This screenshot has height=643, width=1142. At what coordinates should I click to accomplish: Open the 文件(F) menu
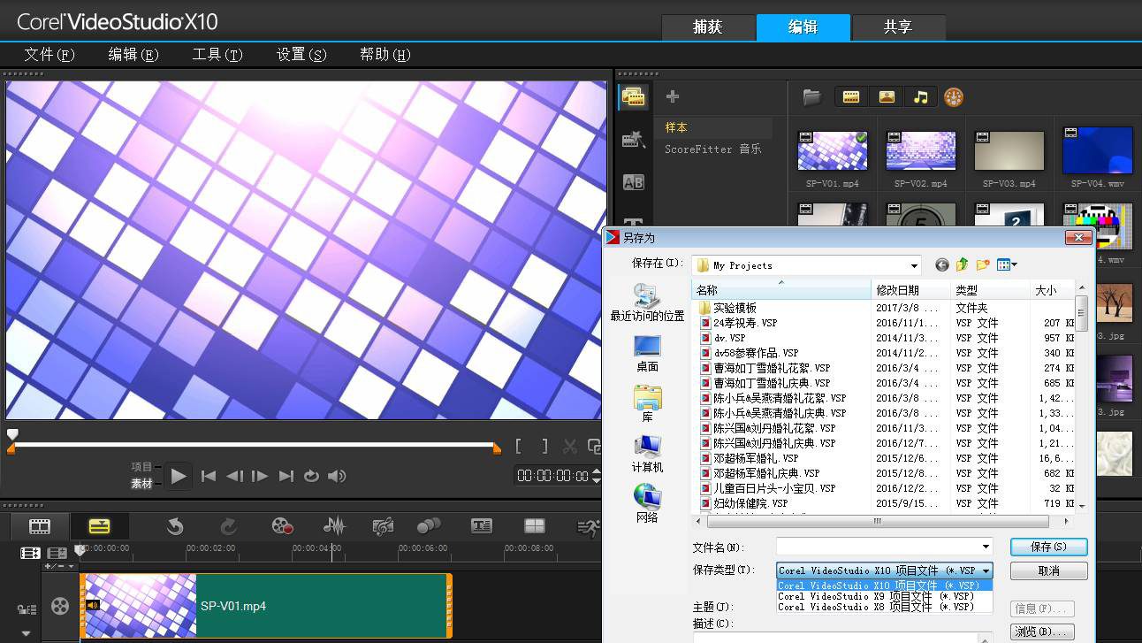[49, 55]
